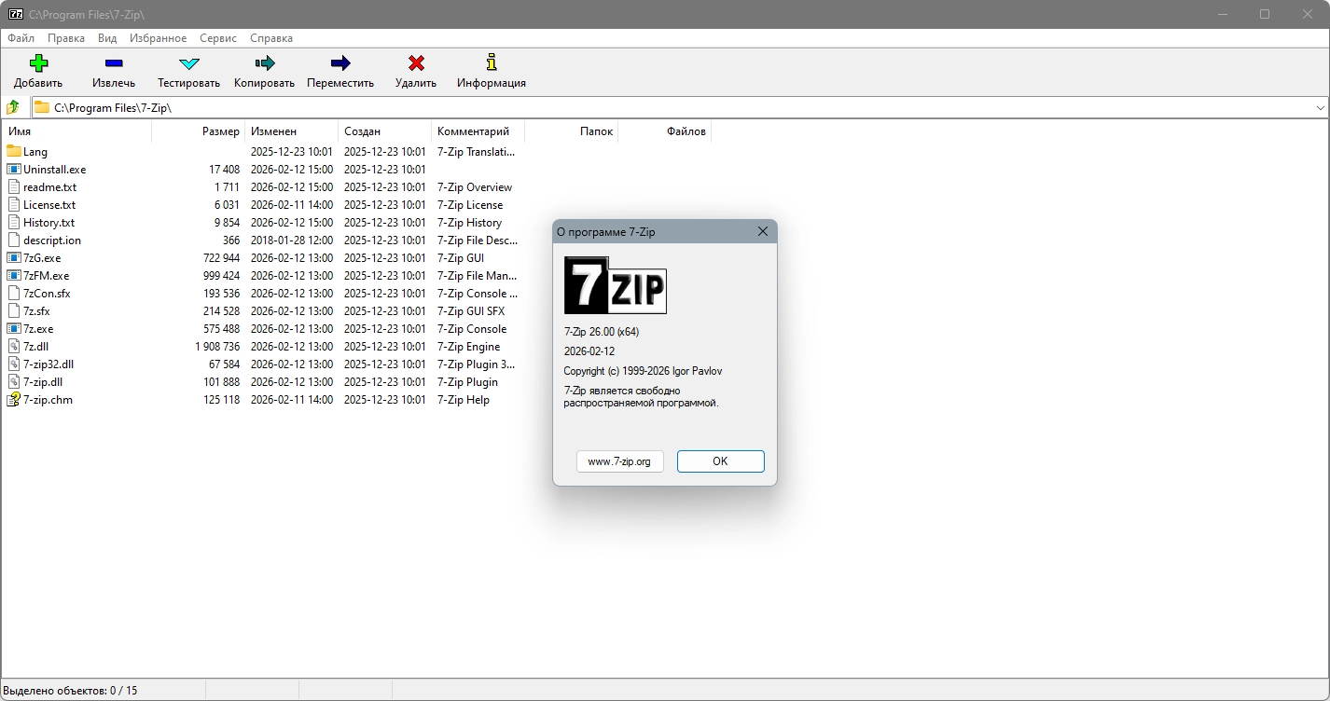Click the Папок column header
The image size is (1330, 701).
coord(571,131)
